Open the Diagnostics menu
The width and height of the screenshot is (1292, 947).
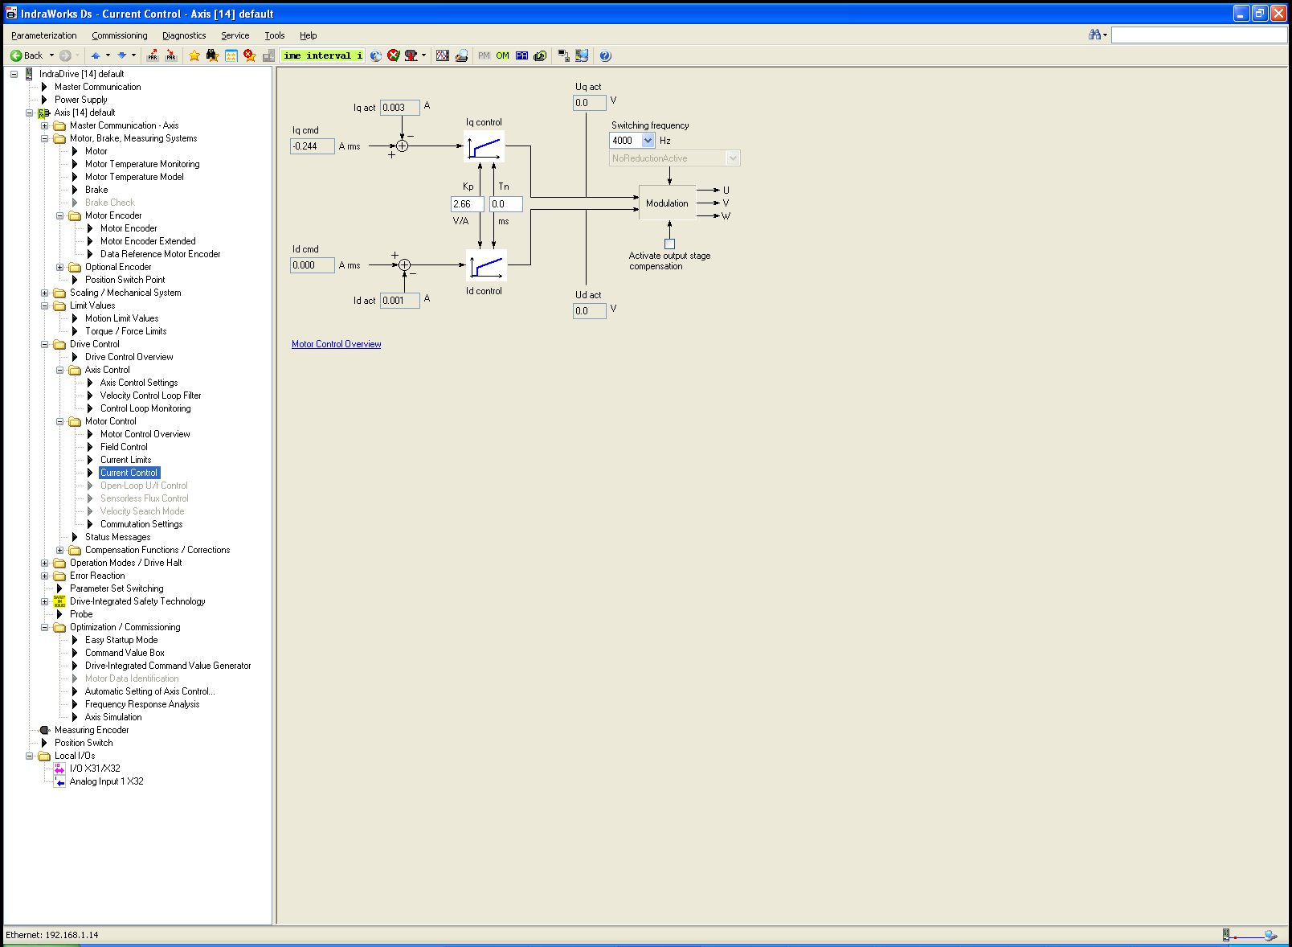184,35
